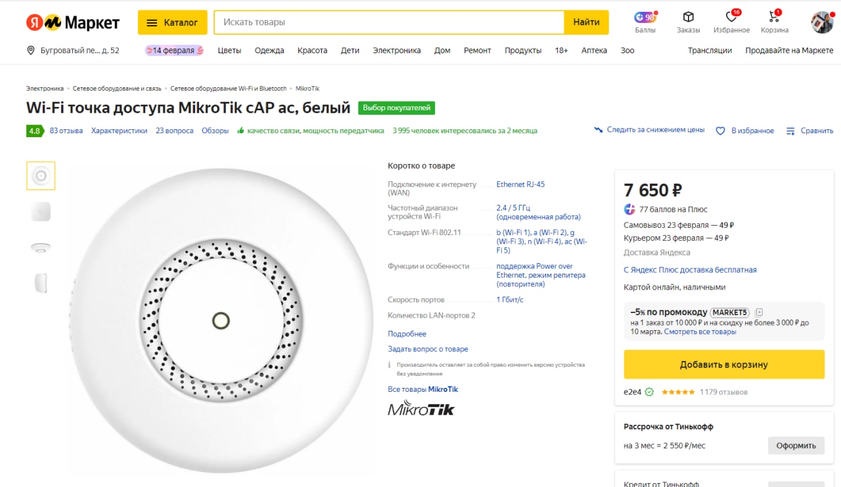This screenshot has height=487, width=841.
Task: Select the side-profile ceiling-mount thumbnail
Action: [x=41, y=247]
